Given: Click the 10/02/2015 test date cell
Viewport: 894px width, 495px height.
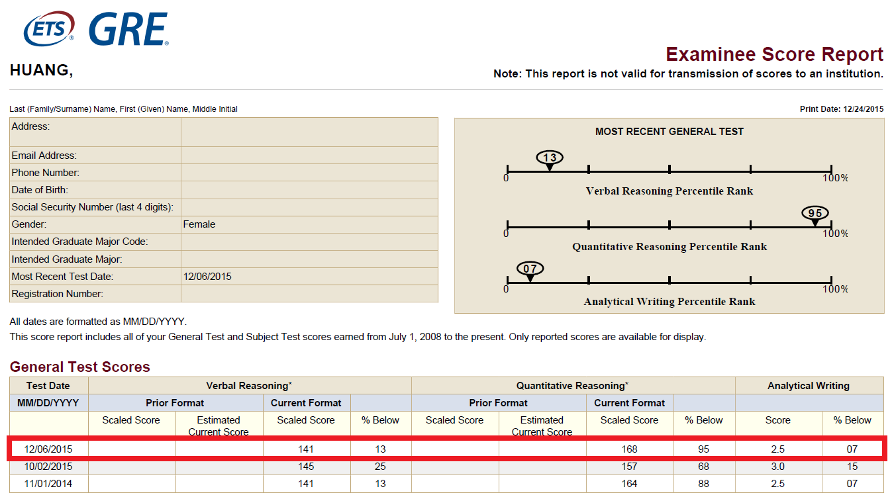Looking at the screenshot, I should 48,467.
